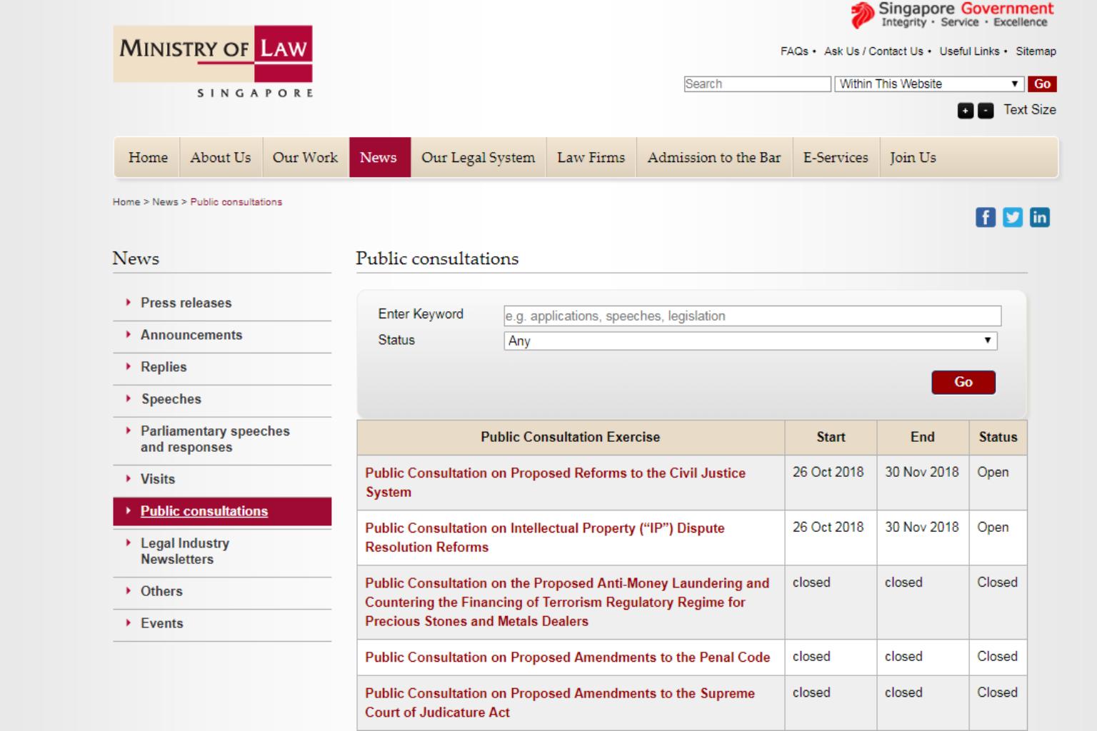This screenshot has height=731, width=1097.
Task: Select the E-Services menu item
Action: pyautogui.click(x=835, y=158)
